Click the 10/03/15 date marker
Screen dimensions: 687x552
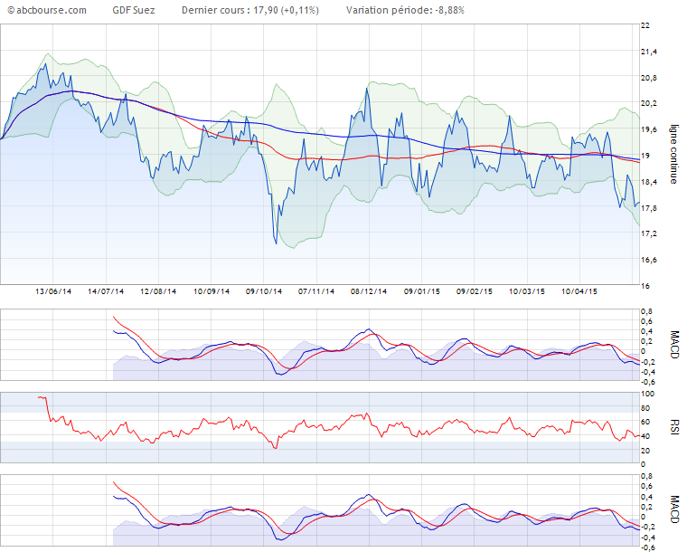pos(527,292)
